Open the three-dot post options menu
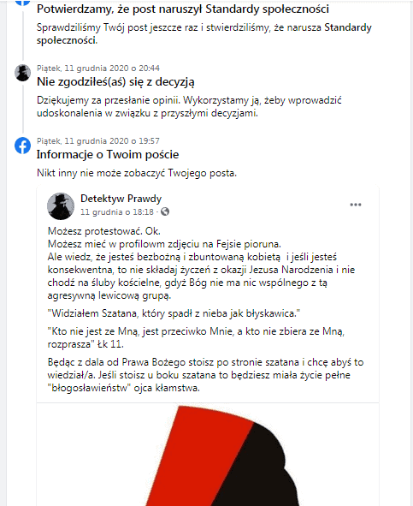The image size is (413, 506). [356, 205]
